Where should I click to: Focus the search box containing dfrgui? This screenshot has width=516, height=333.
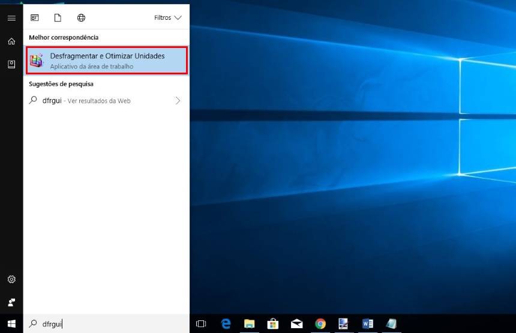click(108, 324)
